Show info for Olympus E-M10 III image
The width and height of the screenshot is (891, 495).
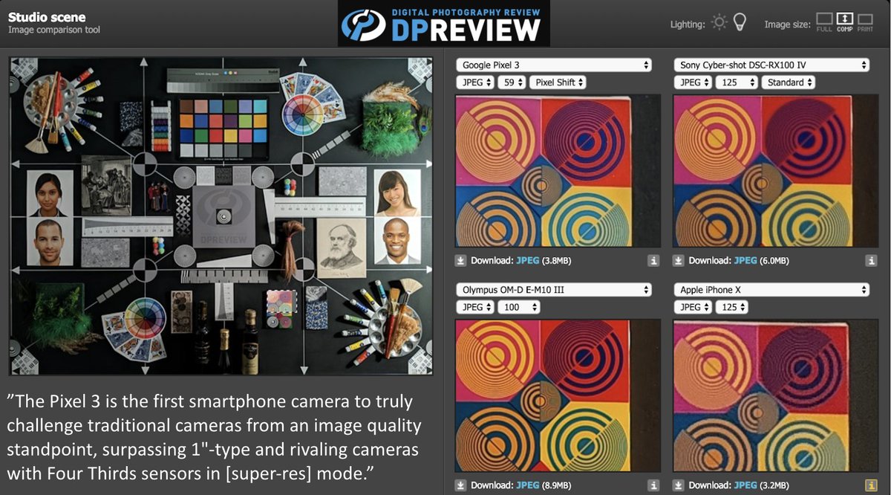tap(653, 485)
